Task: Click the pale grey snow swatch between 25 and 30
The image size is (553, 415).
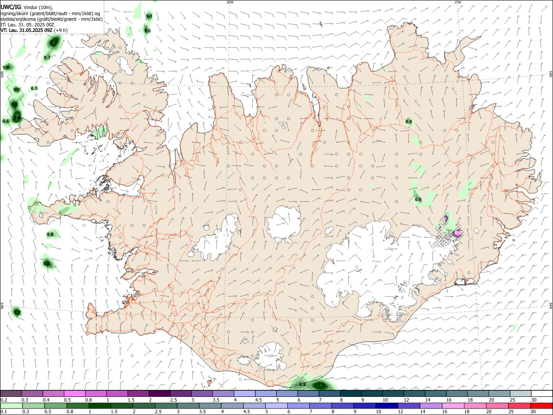Action: pos(520,393)
